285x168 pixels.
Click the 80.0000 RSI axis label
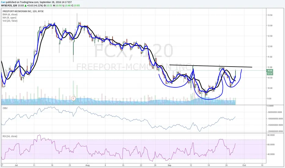click(271, 135)
